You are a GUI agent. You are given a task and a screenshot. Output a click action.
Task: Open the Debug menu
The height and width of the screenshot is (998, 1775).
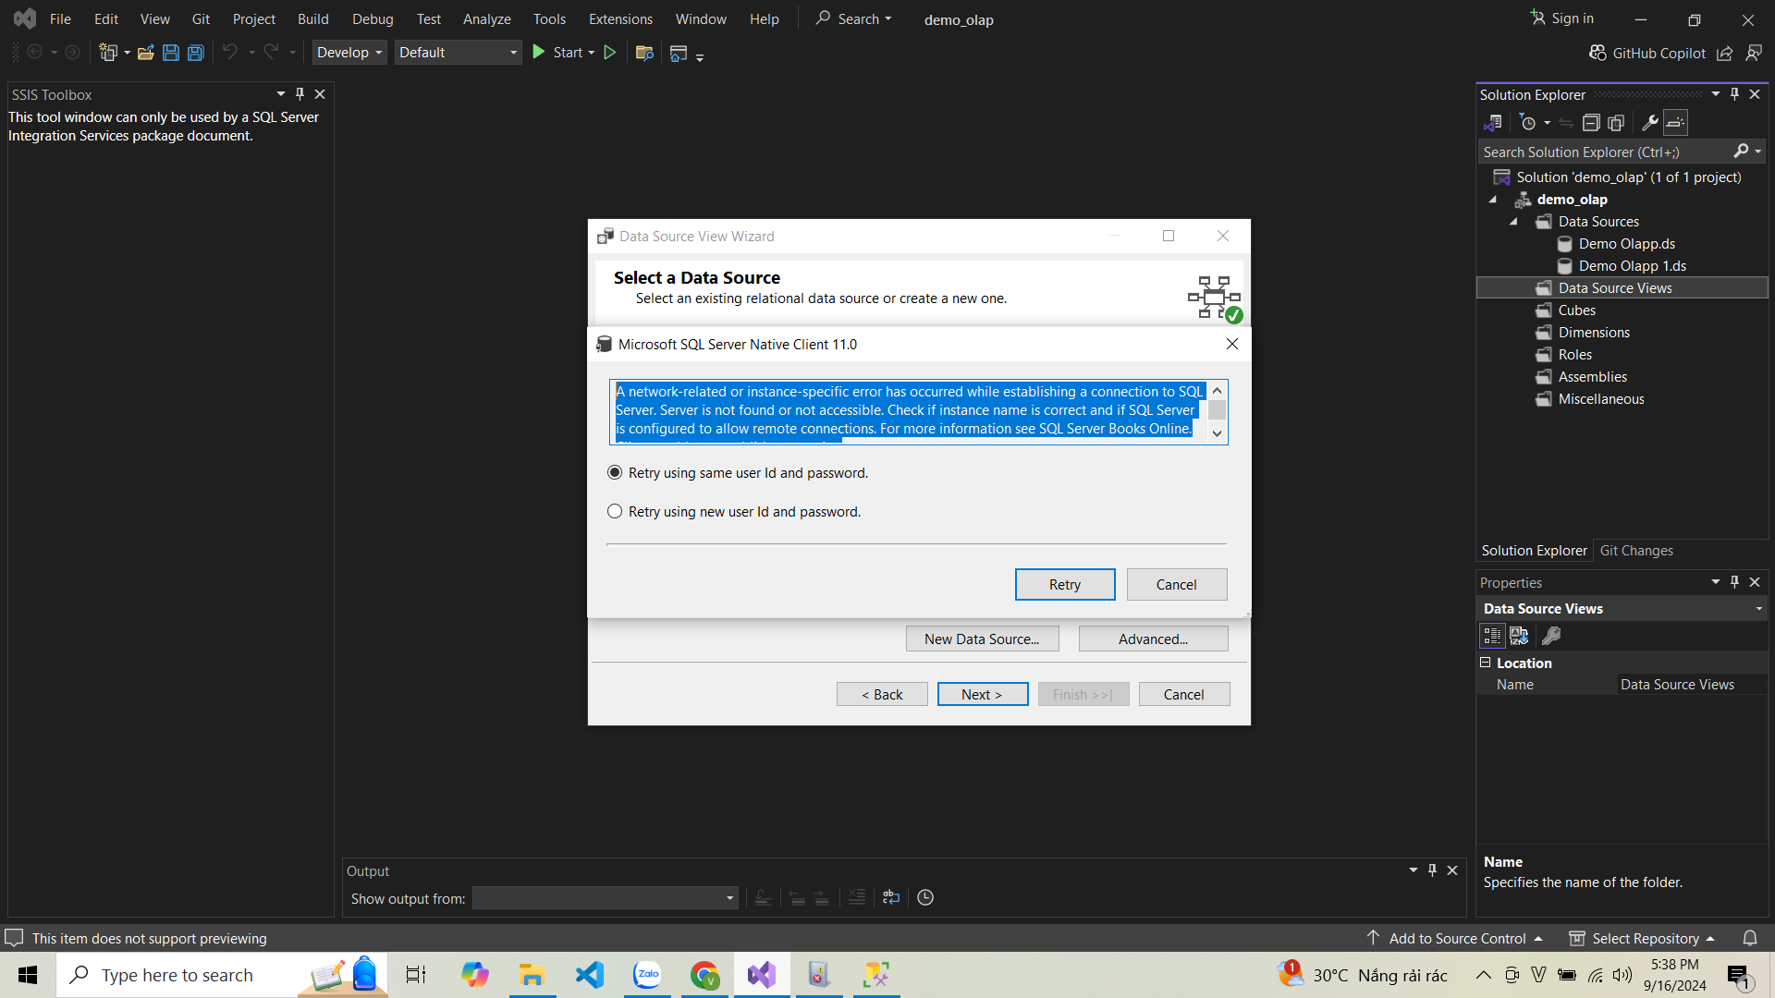tap(373, 18)
